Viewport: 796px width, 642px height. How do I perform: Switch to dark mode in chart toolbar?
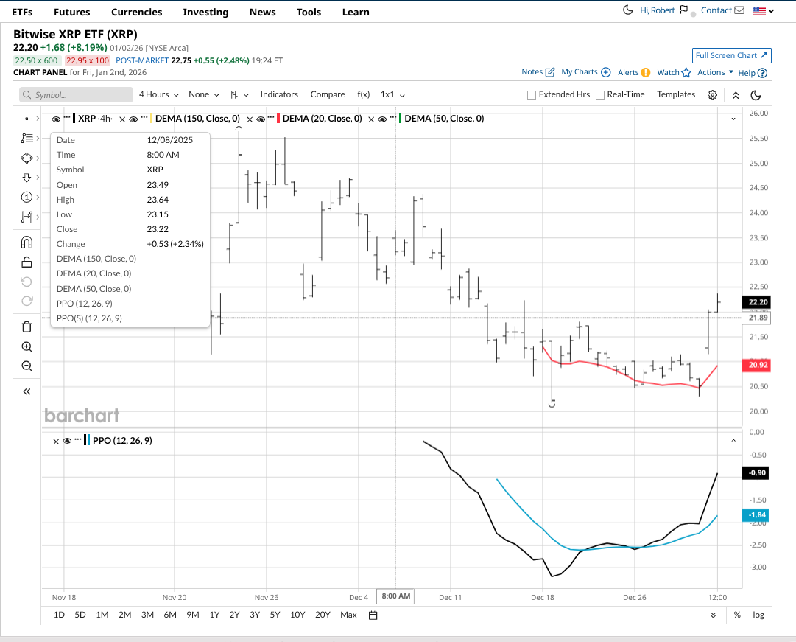click(756, 95)
